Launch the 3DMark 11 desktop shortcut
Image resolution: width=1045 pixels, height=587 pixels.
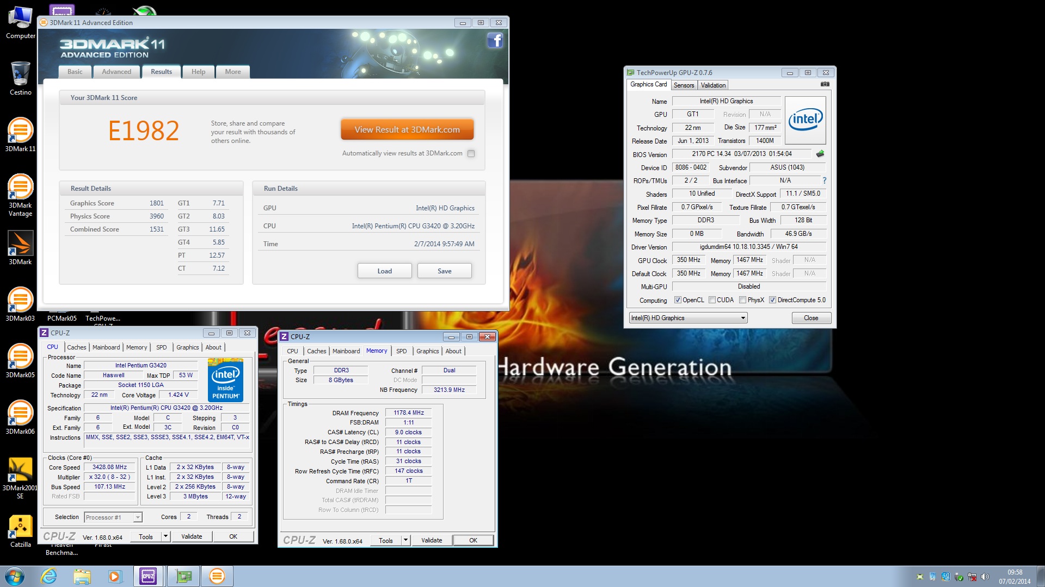21,135
